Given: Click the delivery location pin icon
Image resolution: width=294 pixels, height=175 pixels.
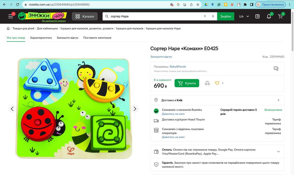Looking at the screenshot, I should (x=156, y=100).
